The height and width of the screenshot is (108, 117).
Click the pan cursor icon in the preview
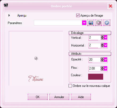coord(36,59)
